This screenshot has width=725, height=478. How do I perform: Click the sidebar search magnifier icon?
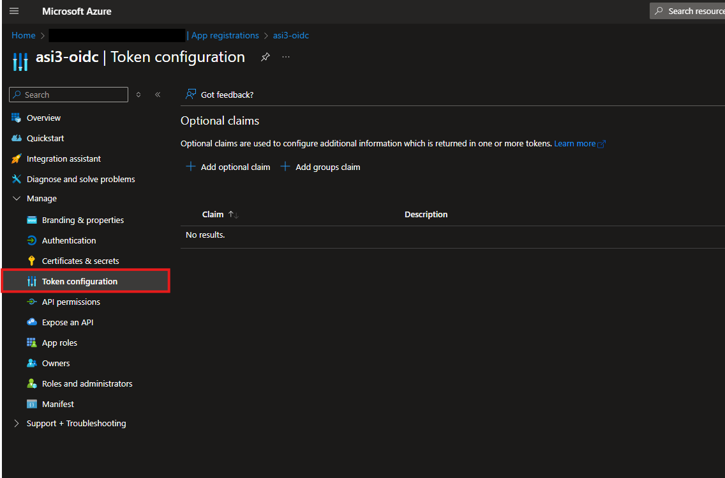point(17,95)
